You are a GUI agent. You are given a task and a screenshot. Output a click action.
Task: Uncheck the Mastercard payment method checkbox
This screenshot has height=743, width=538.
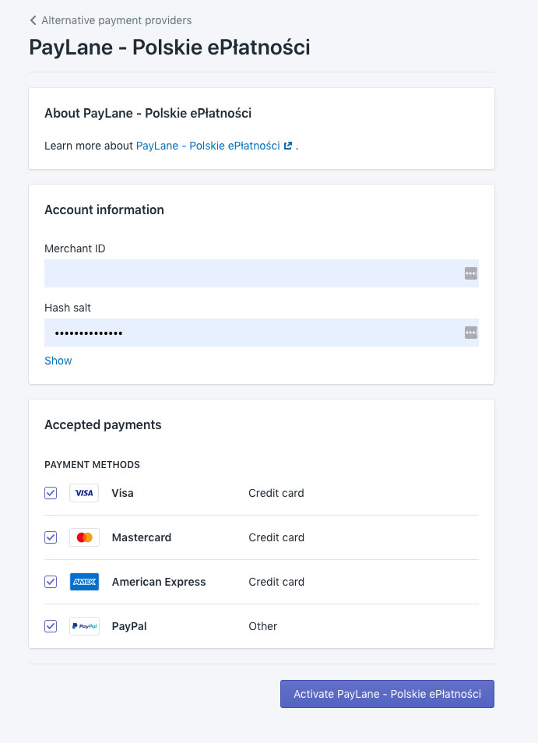coord(51,537)
